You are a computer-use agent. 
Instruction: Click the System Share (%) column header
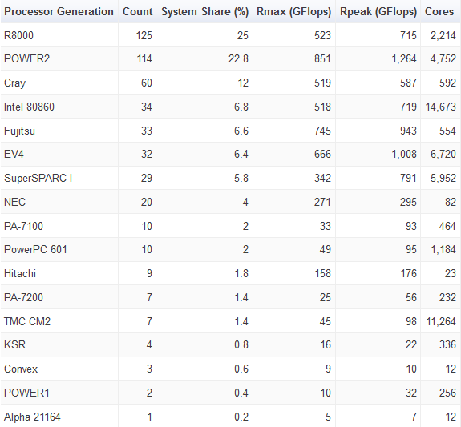tap(204, 12)
